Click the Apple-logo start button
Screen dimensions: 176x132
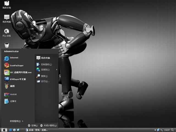[x=4, y=130]
